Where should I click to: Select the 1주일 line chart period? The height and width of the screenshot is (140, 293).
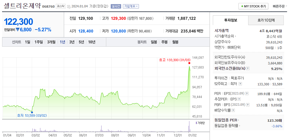point(39,42)
